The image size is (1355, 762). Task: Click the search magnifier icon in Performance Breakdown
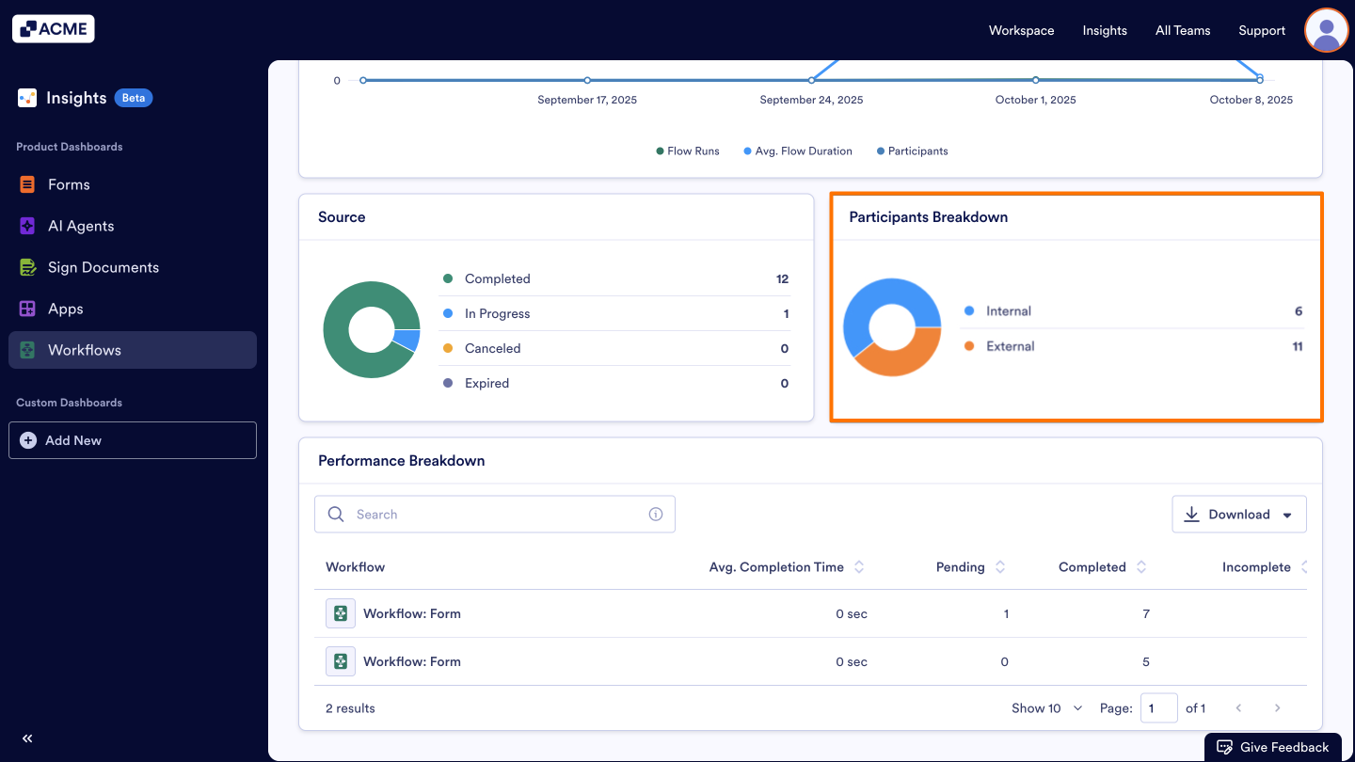(336, 514)
